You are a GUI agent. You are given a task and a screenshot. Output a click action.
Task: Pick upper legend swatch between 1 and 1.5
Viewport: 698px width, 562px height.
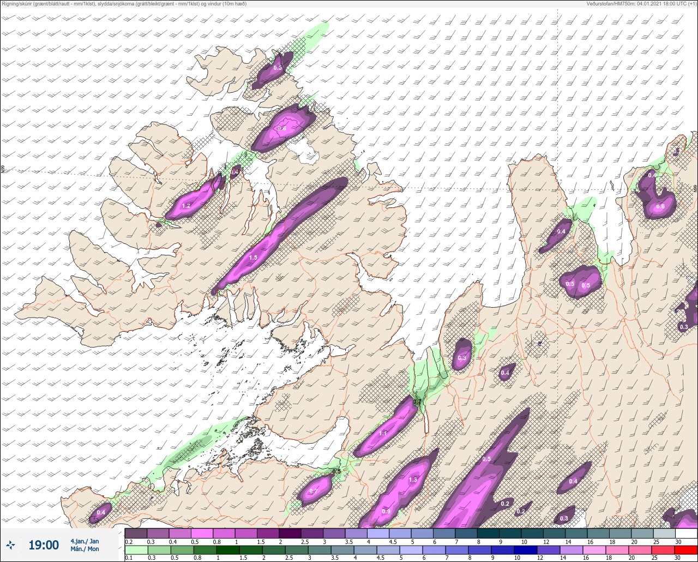point(246,533)
